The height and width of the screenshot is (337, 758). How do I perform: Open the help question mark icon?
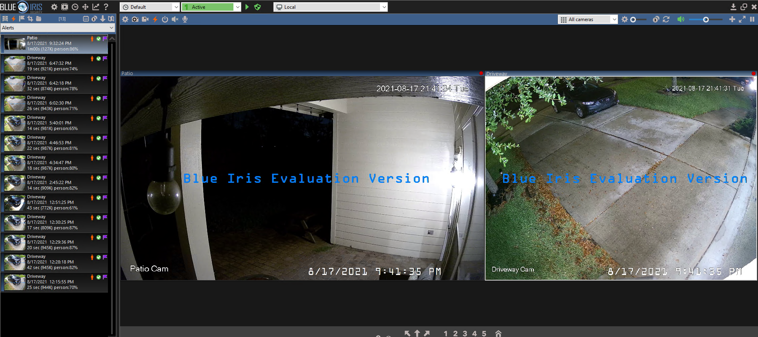[106, 7]
